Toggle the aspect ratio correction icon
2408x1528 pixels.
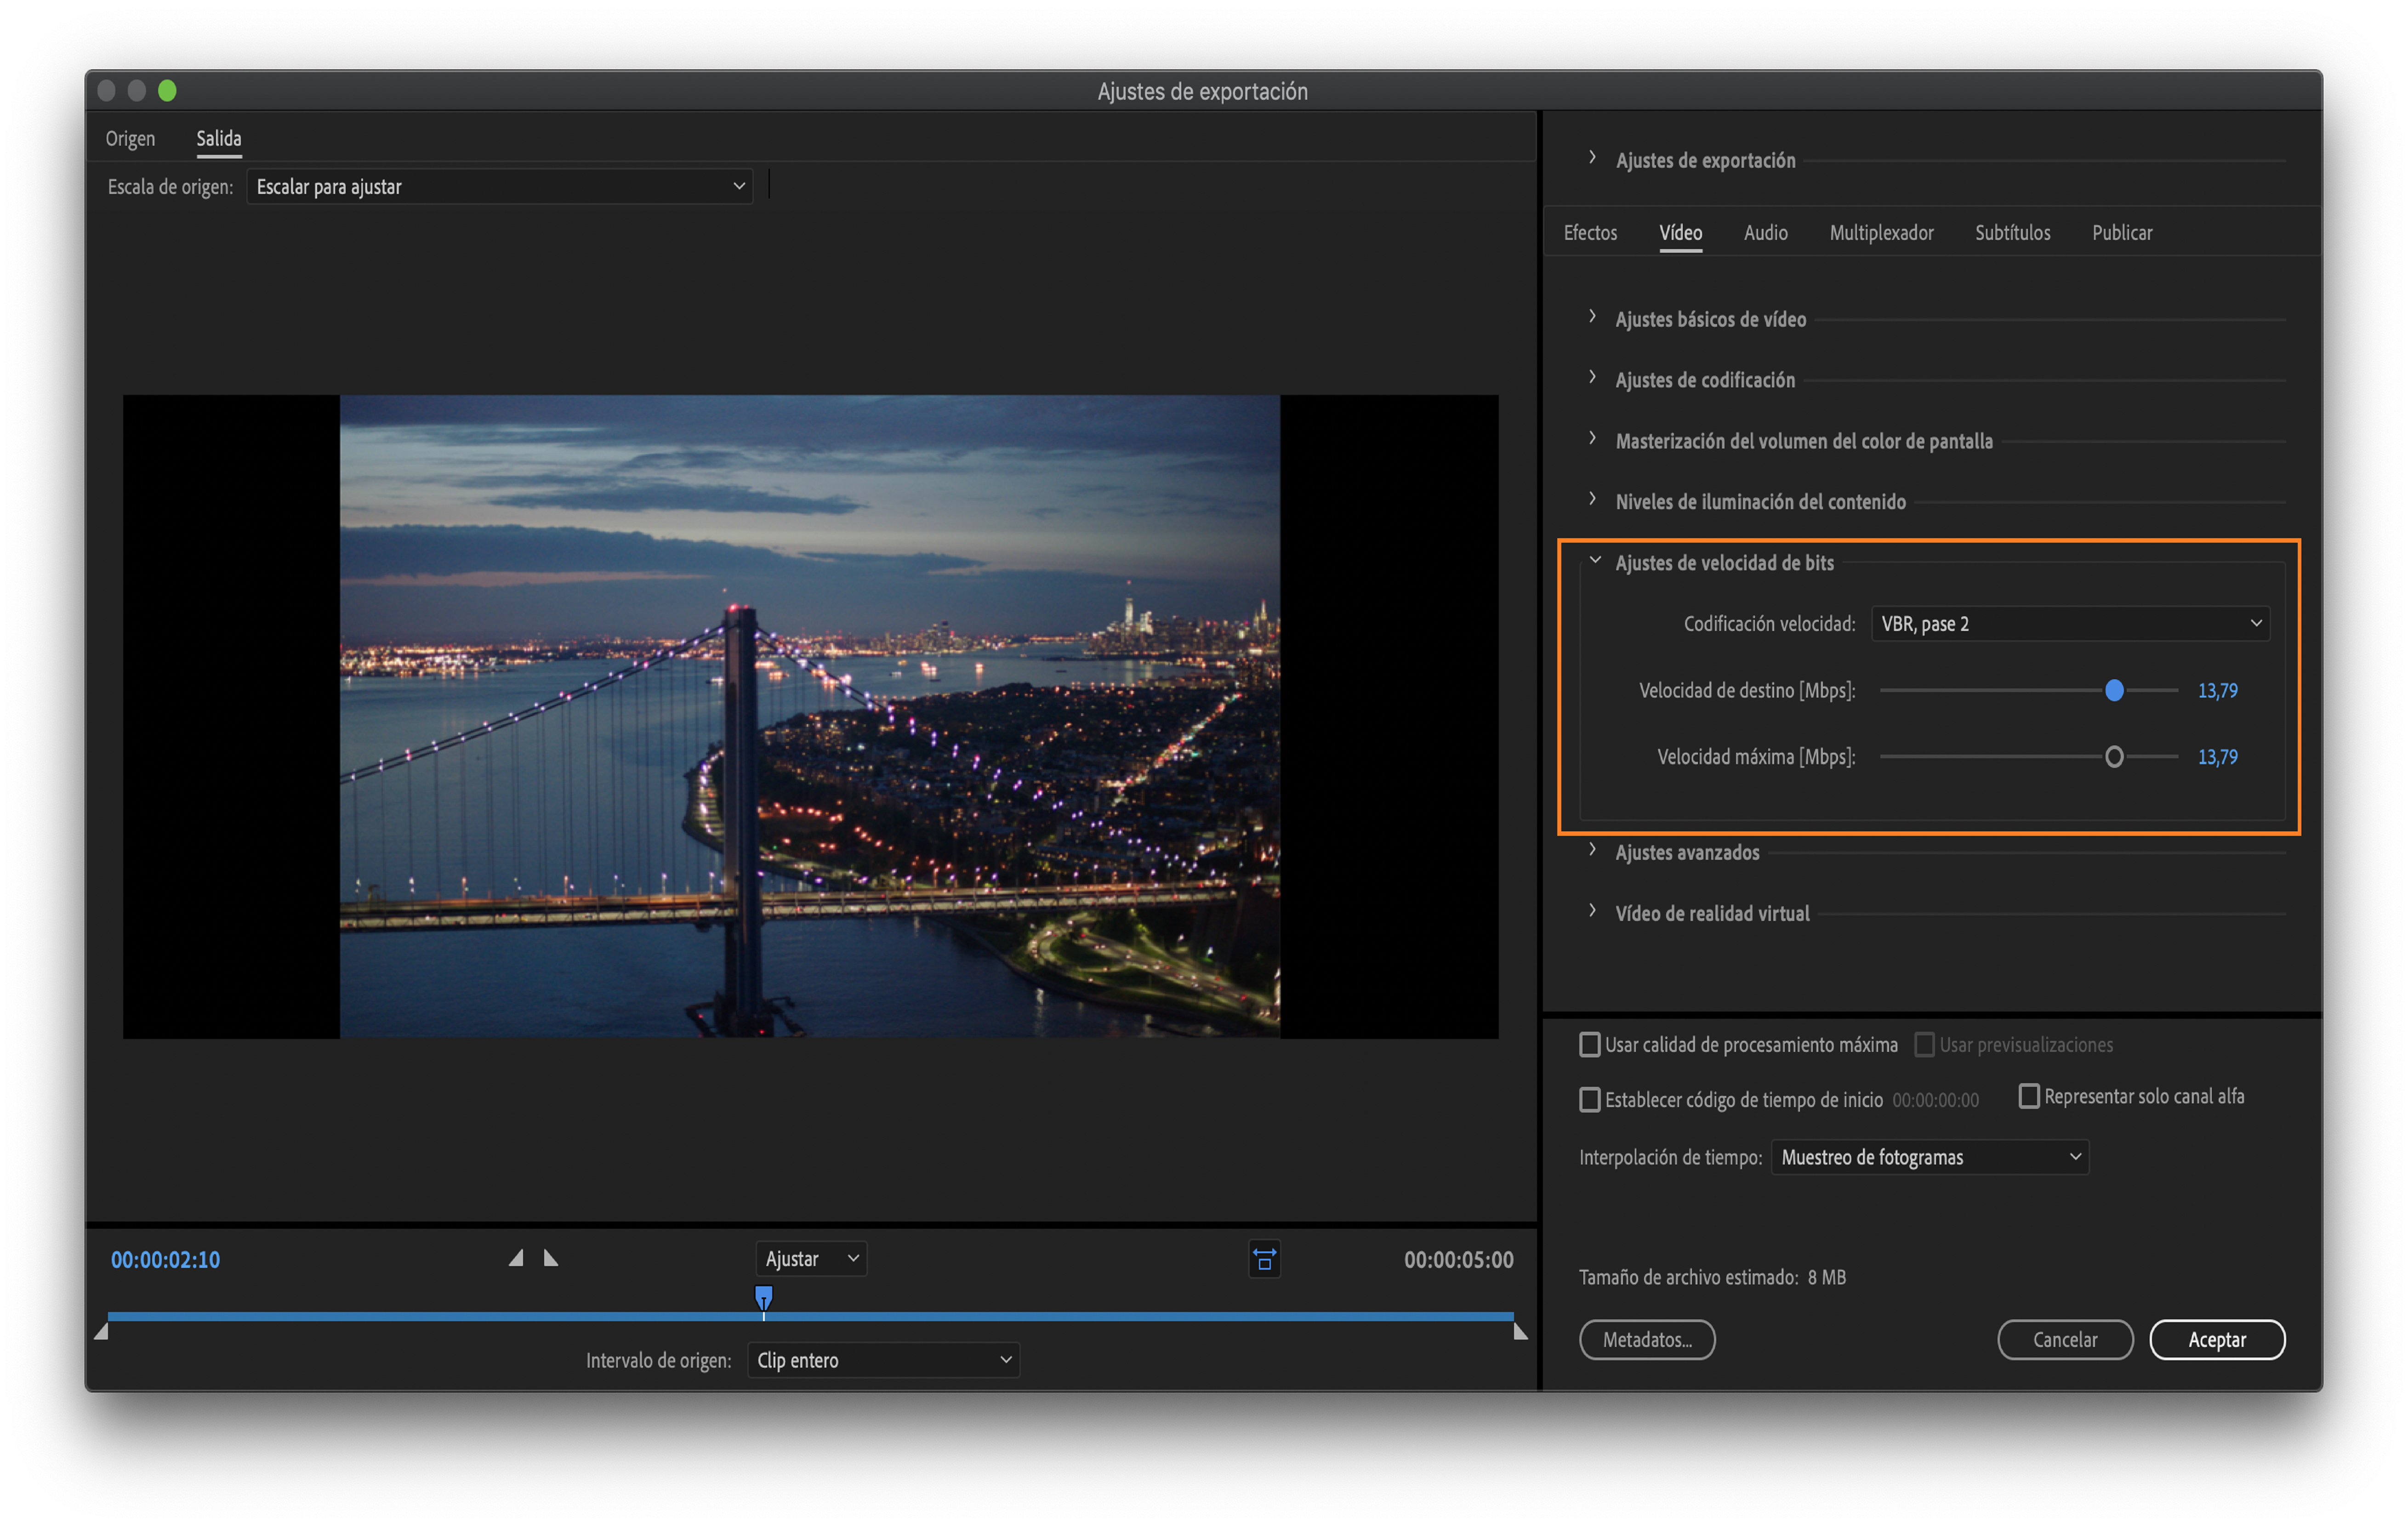1264,1259
